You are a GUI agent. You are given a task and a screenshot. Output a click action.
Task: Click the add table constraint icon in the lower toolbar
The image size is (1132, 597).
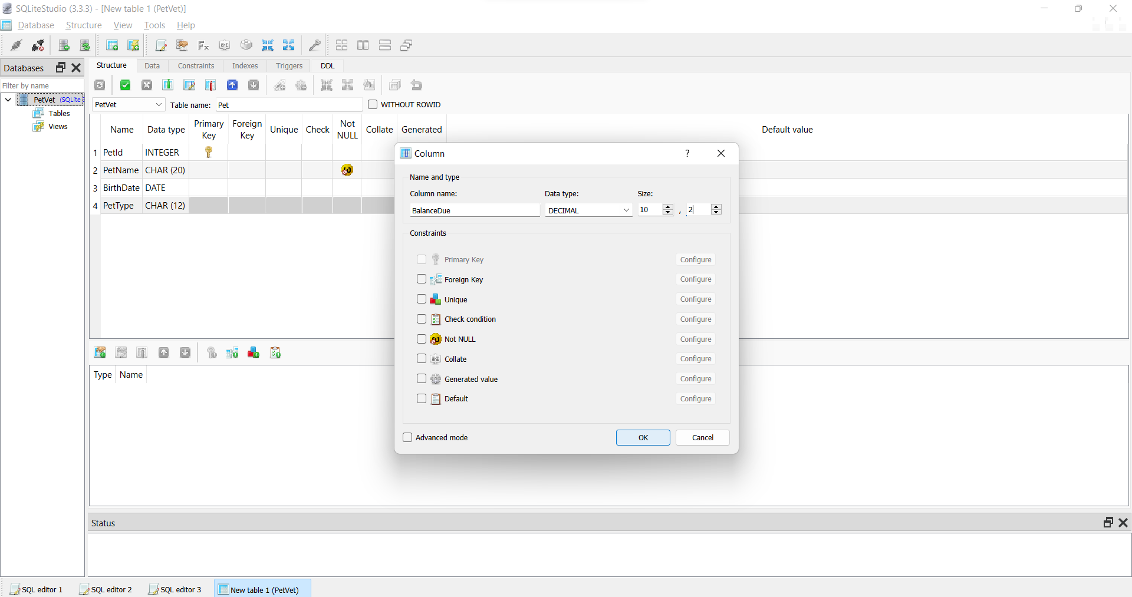(x=100, y=352)
